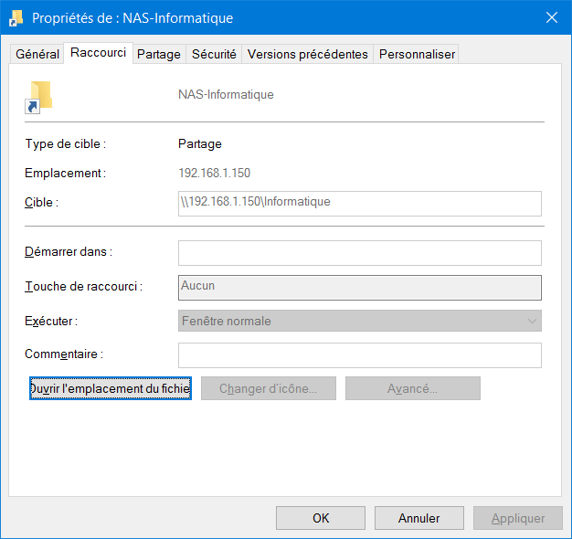Click the Emplacement value 192.168.1.150

pyautogui.click(x=214, y=173)
